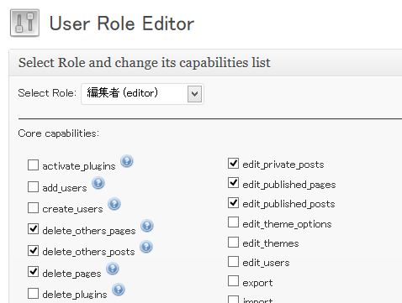This screenshot has height=303, width=402.
Task: Click the User Role Editor page title
Action: pos(122,24)
